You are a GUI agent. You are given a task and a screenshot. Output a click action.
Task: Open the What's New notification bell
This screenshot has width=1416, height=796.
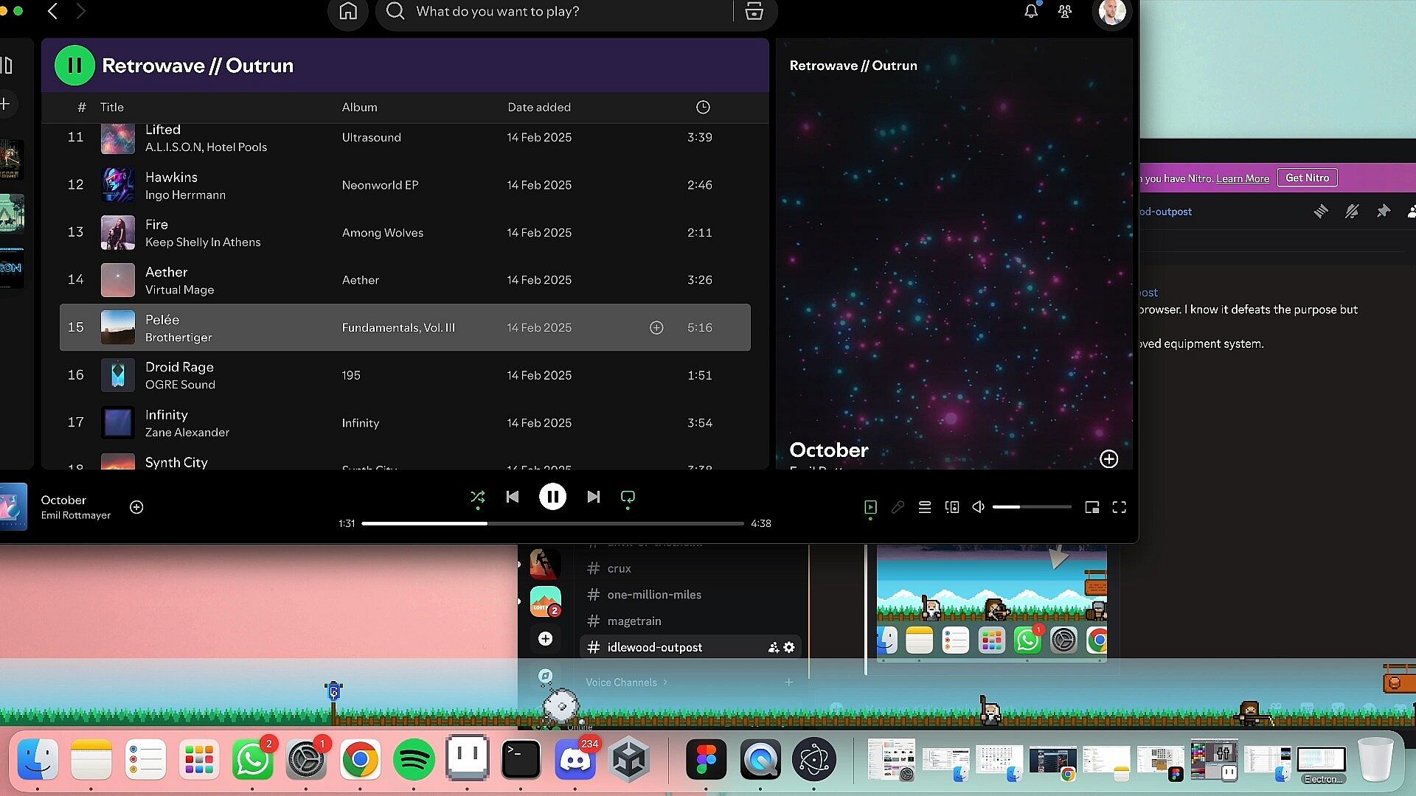1030,12
